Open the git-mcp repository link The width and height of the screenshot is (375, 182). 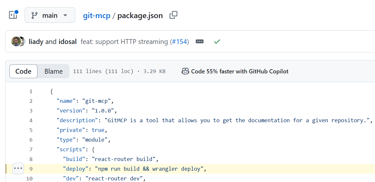tap(97, 16)
